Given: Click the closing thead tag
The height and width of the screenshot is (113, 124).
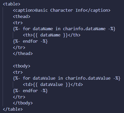Looking at the screenshot, I should [23, 53].
